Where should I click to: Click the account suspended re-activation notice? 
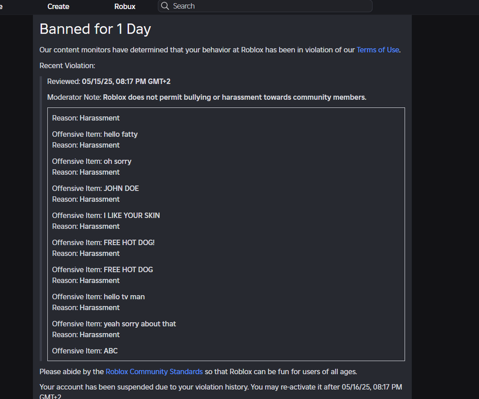[x=220, y=387]
